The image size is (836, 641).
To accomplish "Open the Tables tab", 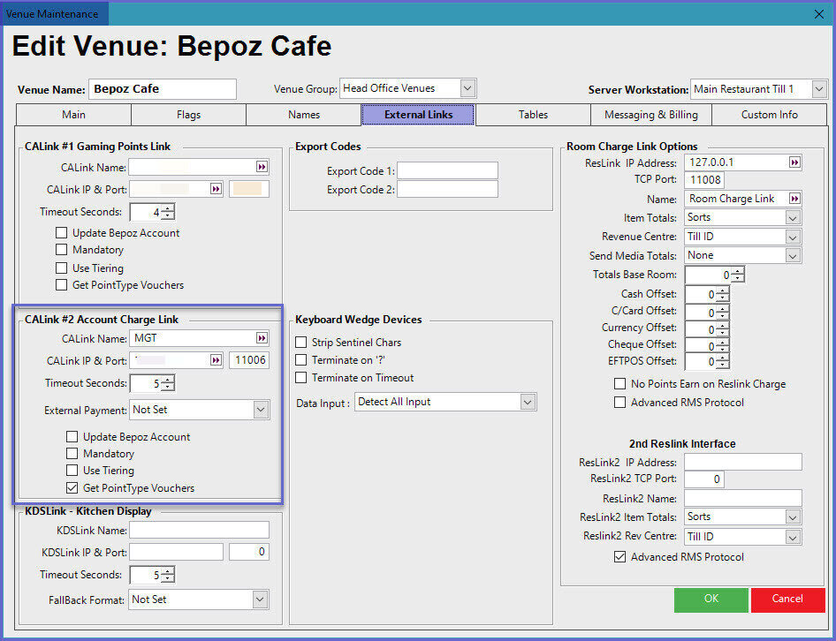I will pyautogui.click(x=533, y=115).
